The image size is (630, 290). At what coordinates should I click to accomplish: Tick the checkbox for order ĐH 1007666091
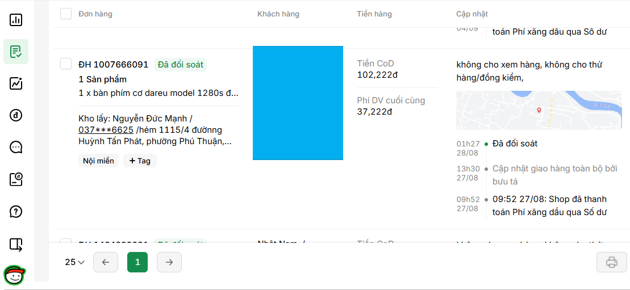[66, 64]
